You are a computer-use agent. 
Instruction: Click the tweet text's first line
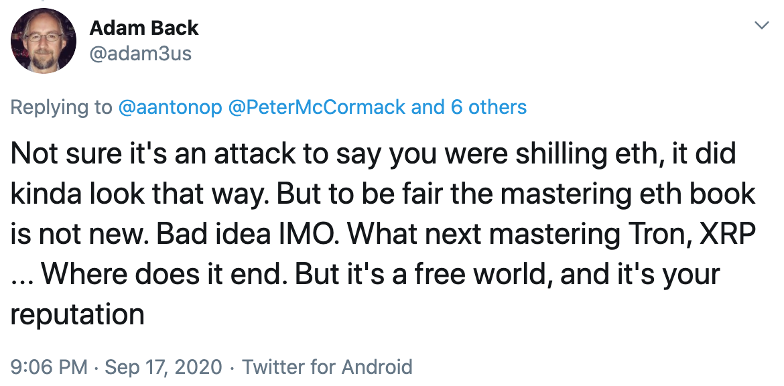373,155
